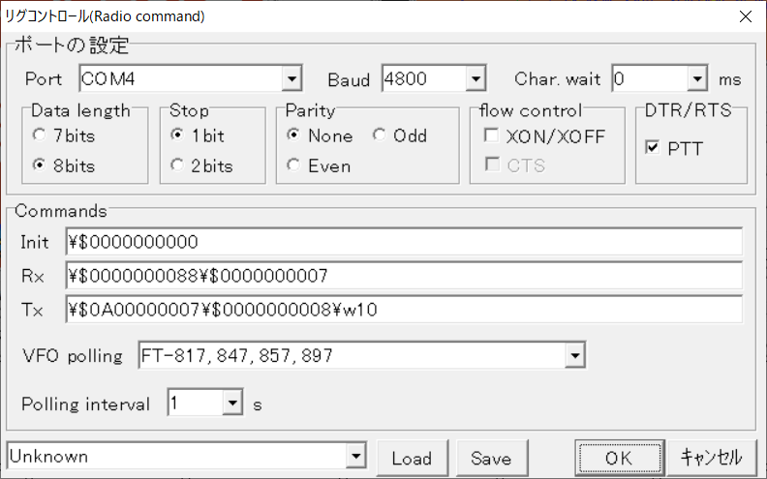The image size is (767, 479).
Task: Select 7bits data length
Action: click(40, 135)
